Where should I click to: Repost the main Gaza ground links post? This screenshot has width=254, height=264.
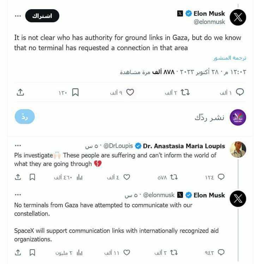click(x=185, y=92)
